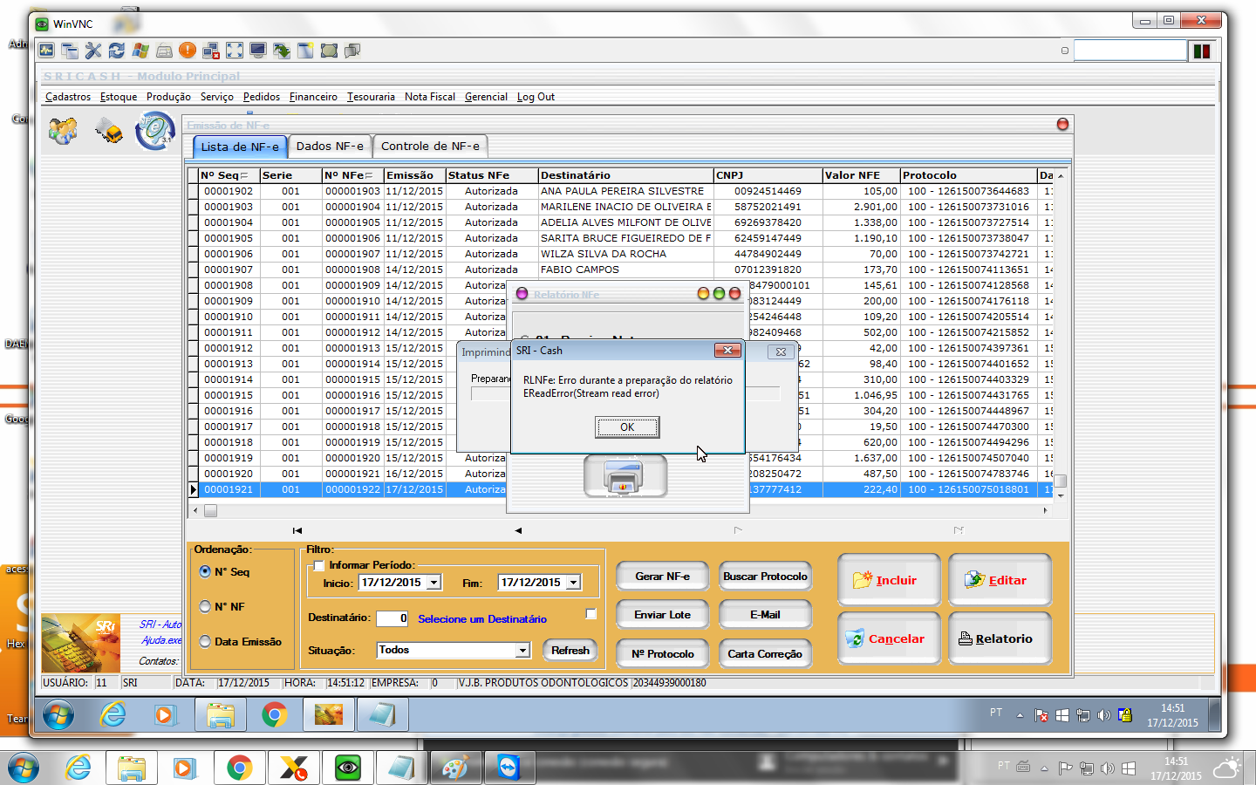
Task: Close Emissão de NF-e with red circle button
Action: 1062,125
